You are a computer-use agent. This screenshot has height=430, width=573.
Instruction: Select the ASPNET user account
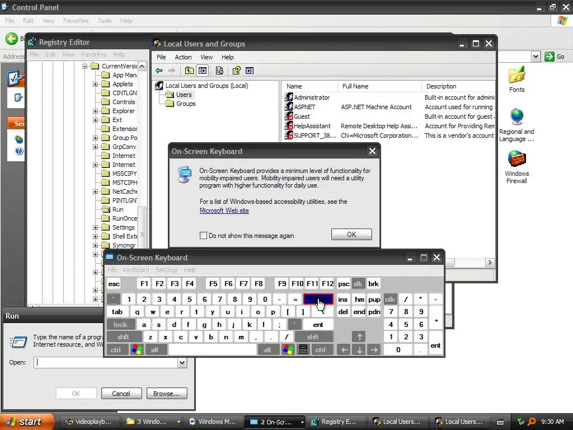[304, 107]
